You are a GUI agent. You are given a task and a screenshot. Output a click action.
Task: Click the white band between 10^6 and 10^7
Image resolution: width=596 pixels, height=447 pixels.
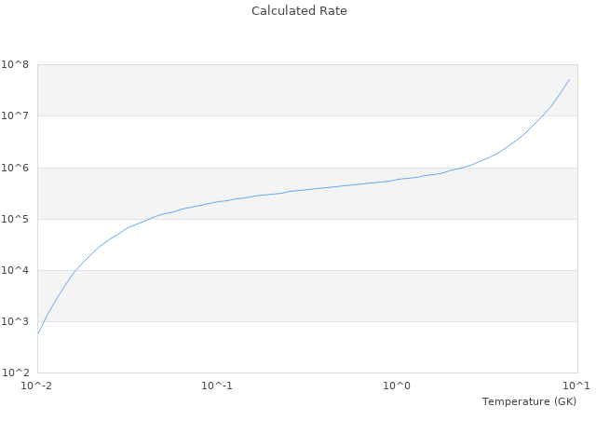coord(279,142)
